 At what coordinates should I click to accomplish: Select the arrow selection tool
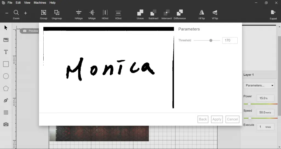[x=6, y=28]
